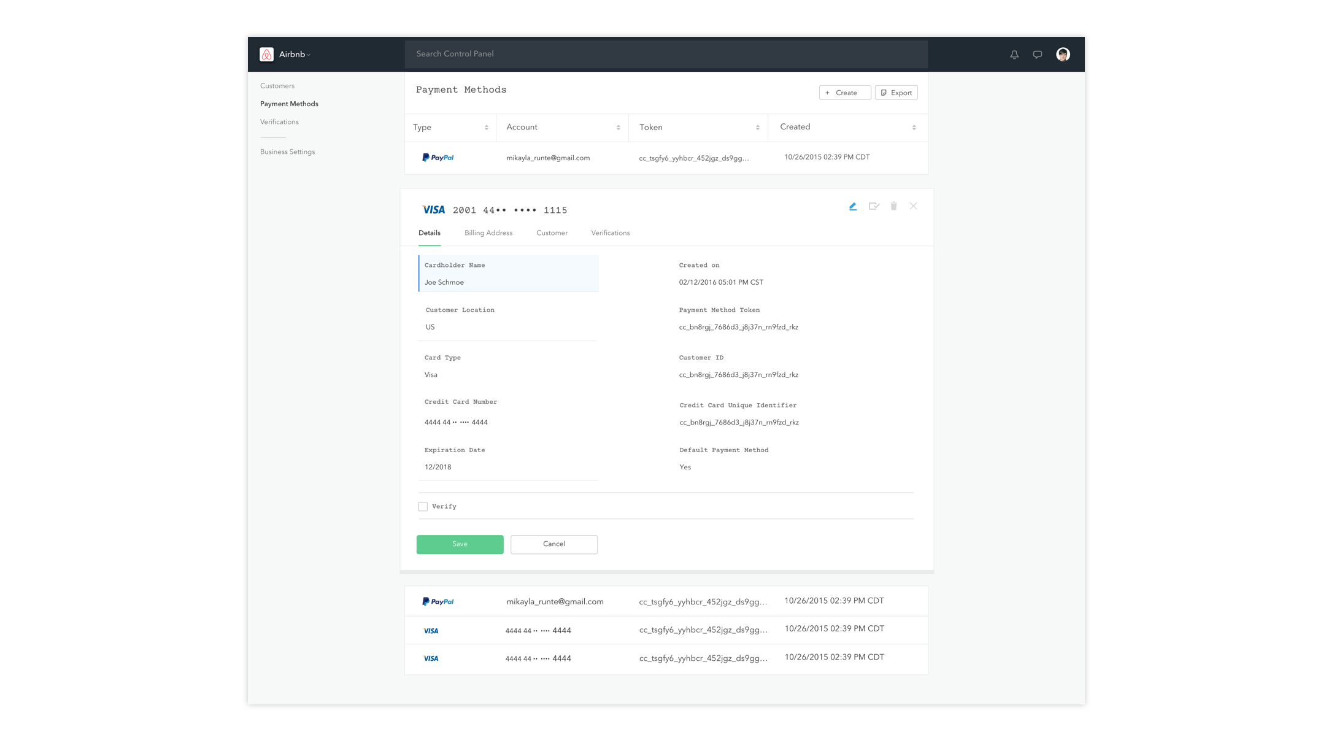Image resolution: width=1334 pixels, height=751 pixels.
Task: Click the Export button
Action: 896,93
